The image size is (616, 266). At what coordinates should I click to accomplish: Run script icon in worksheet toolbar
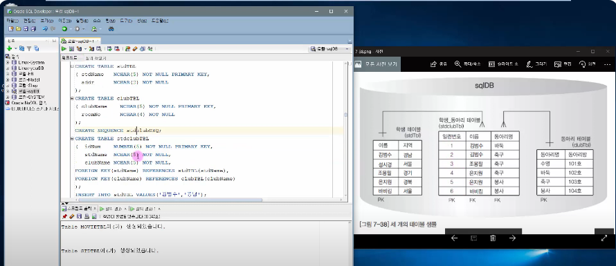(71, 48)
